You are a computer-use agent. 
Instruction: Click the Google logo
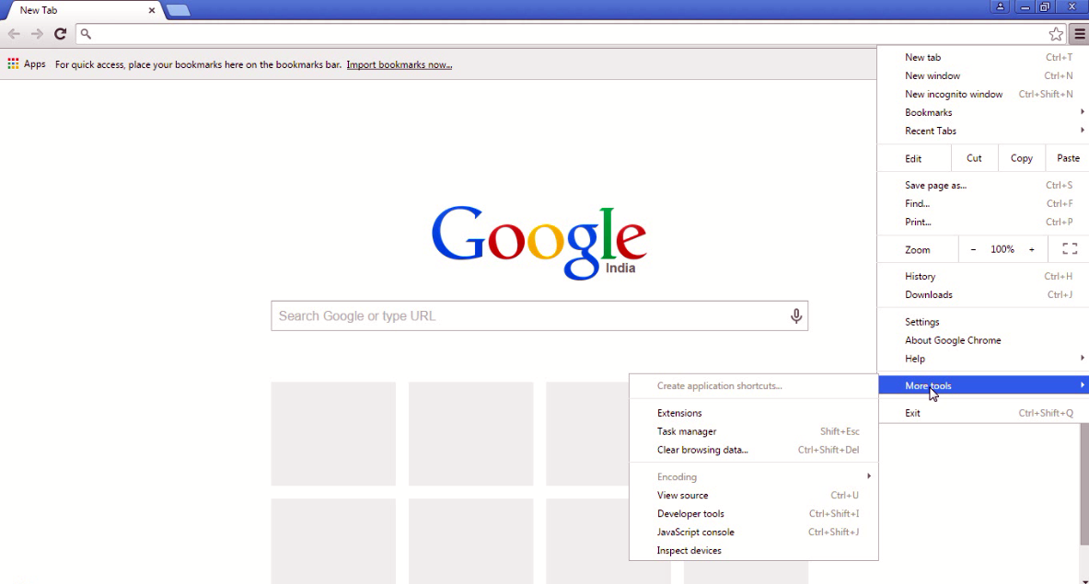[x=539, y=242]
